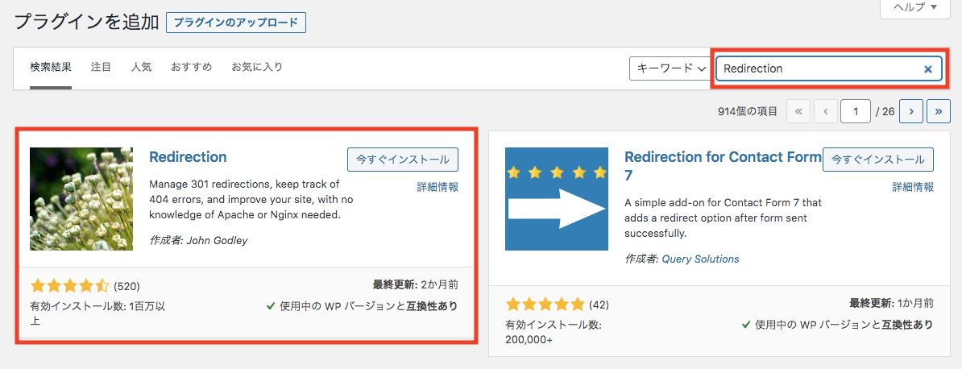Clear the Redirection search field text
Screen dimensions: 962x369
pyautogui.click(x=927, y=69)
